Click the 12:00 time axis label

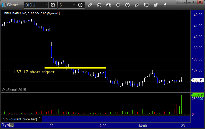(102, 126)
